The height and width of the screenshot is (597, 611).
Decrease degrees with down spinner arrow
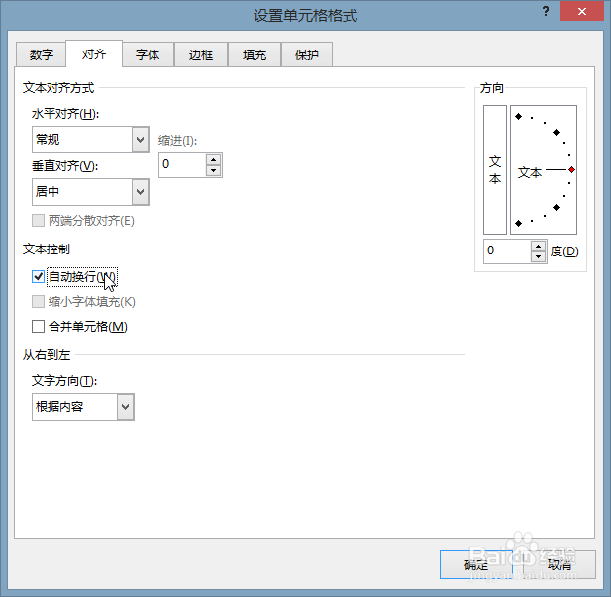[x=538, y=256]
